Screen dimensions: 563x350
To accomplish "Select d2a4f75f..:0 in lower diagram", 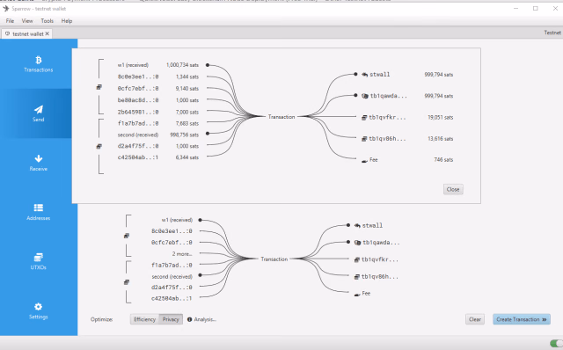I will pyautogui.click(x=172, y=288).
